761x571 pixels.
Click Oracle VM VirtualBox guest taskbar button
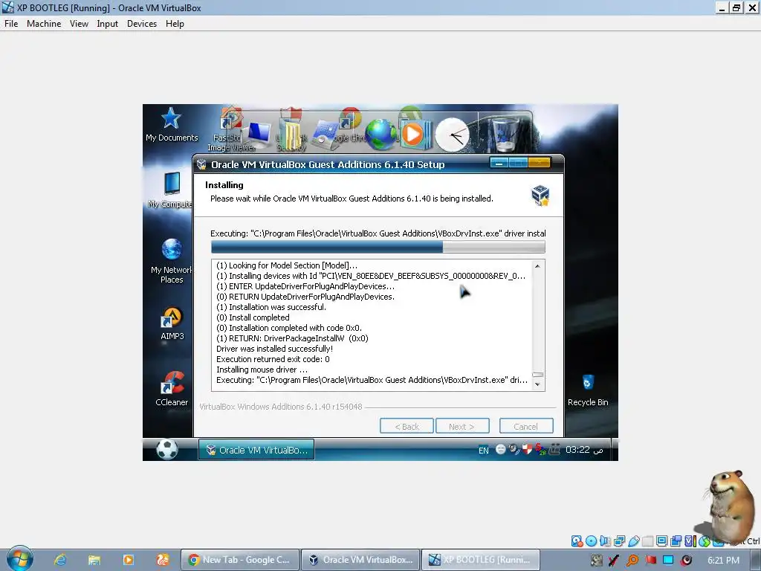coord(256,450)
